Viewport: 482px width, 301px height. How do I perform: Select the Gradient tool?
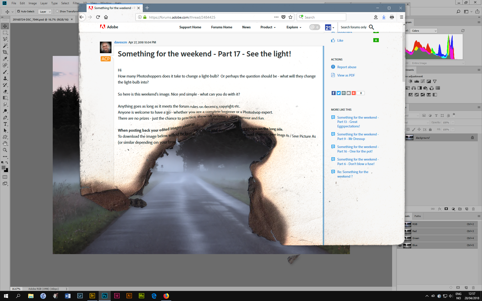tap(5, 98)
